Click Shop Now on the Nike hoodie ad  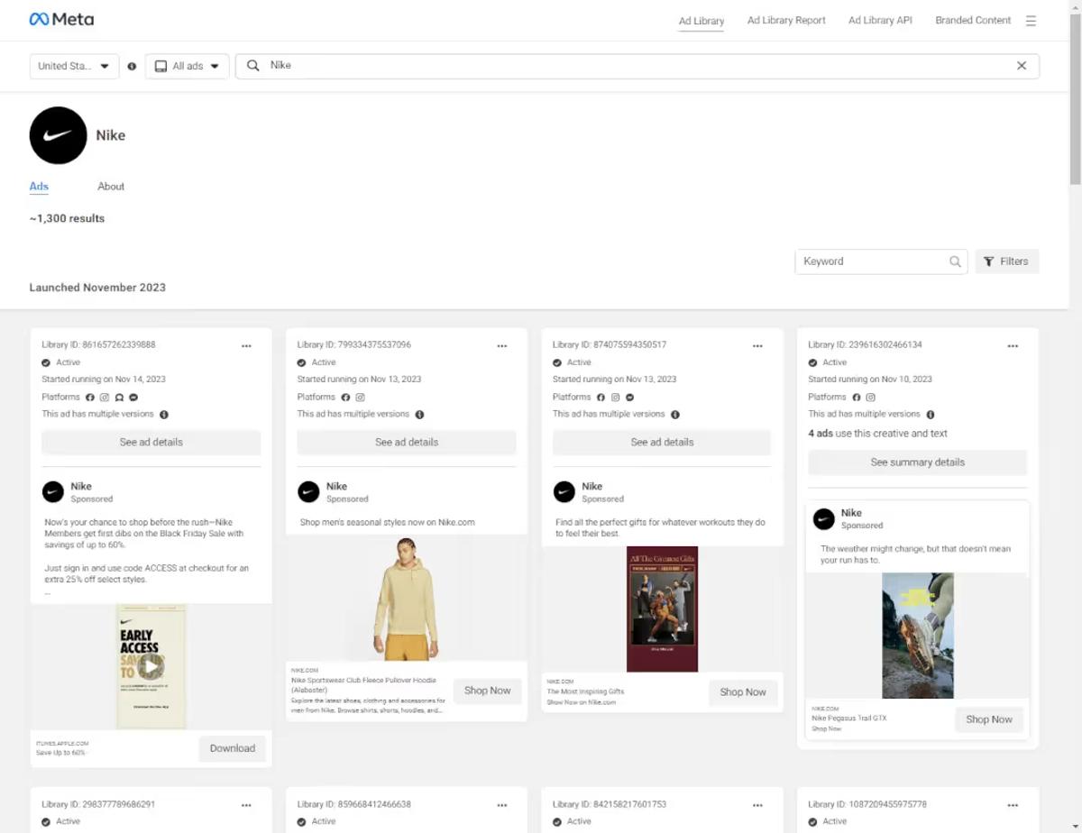point(487,690)
